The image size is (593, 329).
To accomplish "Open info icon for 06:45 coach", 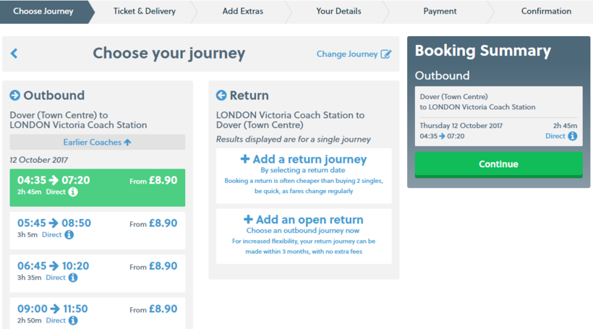I will pos(72,278).
